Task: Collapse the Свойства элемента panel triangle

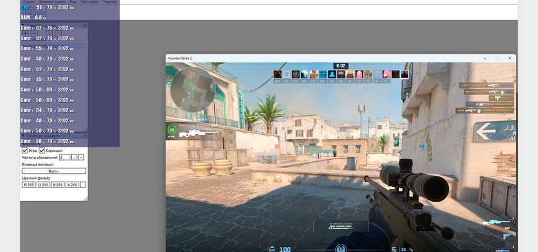Action: point(23,136)
